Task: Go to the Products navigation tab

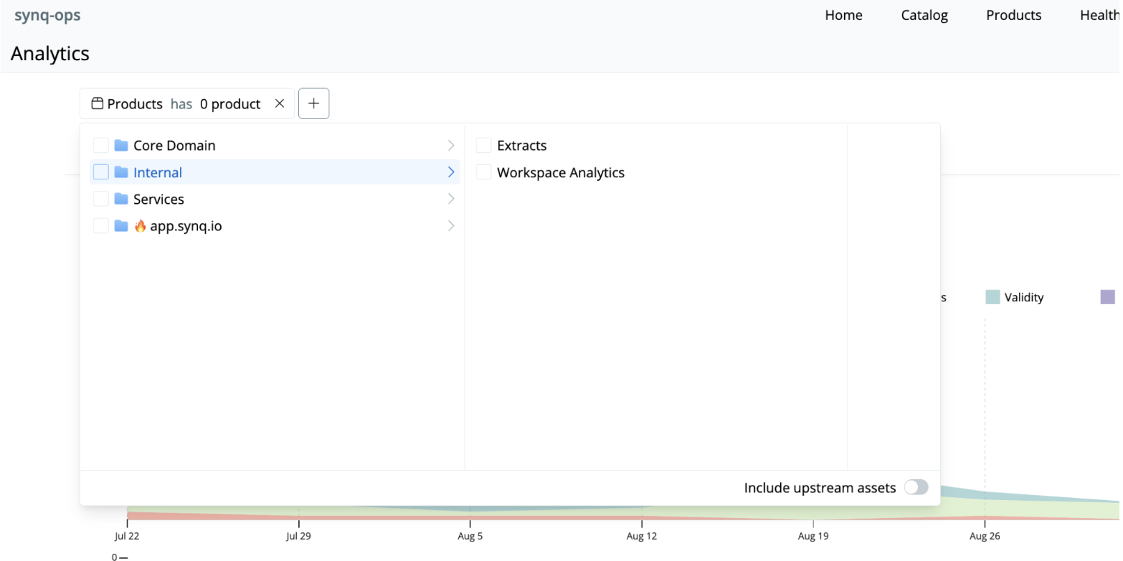Action: point(1013,15)
